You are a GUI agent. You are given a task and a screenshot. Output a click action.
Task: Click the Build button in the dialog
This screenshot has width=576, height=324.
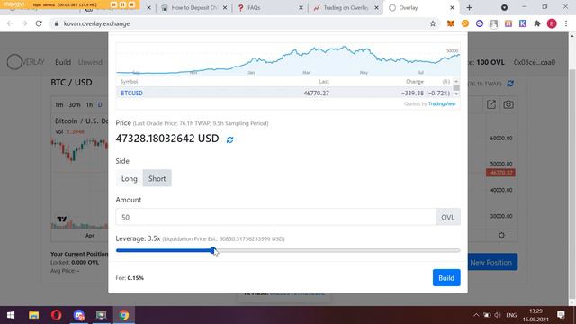(x=446, y=278)
